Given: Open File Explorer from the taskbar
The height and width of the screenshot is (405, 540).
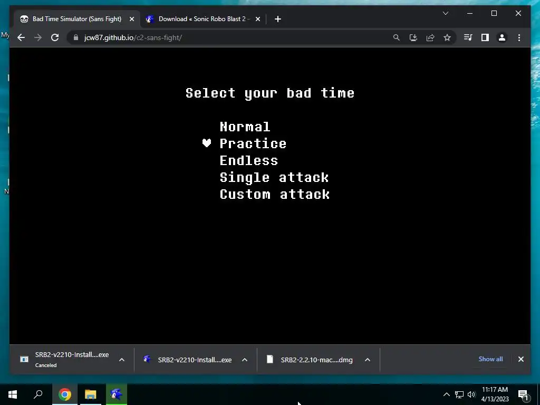Looking at the screenshot, I should [91, 394].
